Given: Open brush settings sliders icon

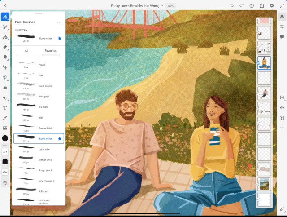Looking at the screenshot, I should tap(5, 182).
